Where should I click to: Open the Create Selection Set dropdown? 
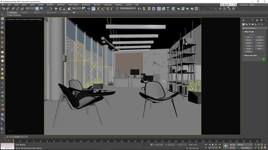click(x=128, y=8)
